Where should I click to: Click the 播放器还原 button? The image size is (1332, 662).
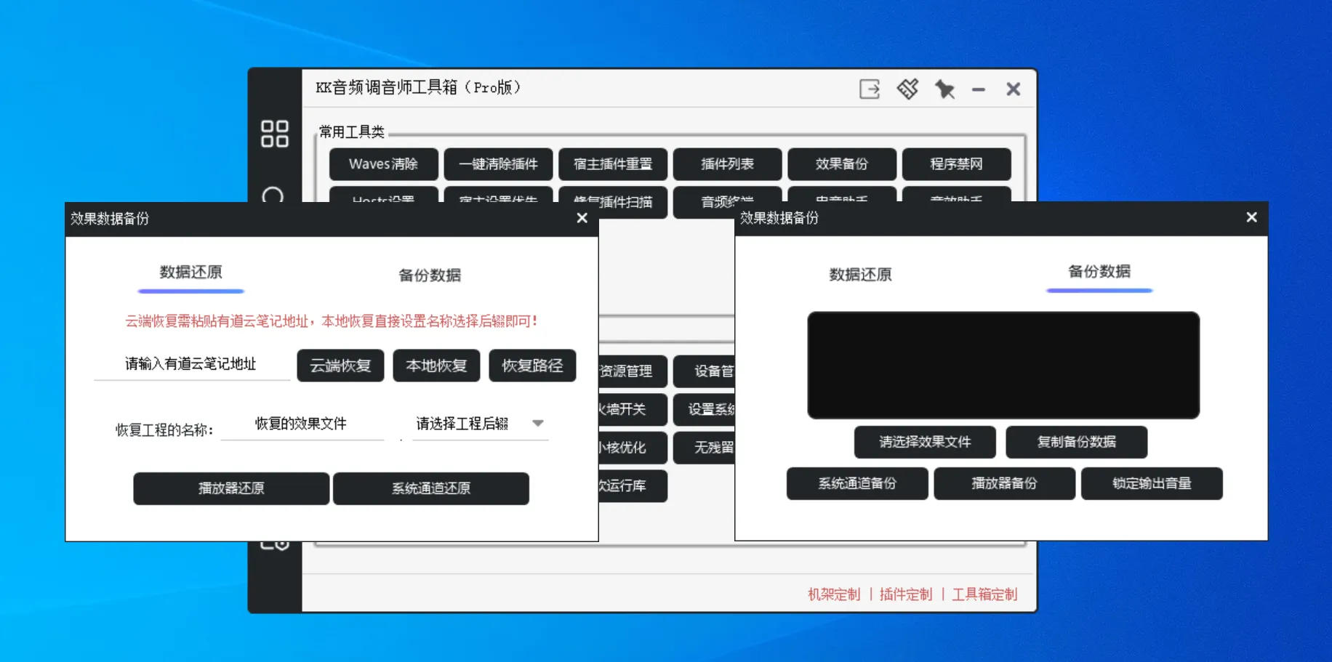pos(231,488)
